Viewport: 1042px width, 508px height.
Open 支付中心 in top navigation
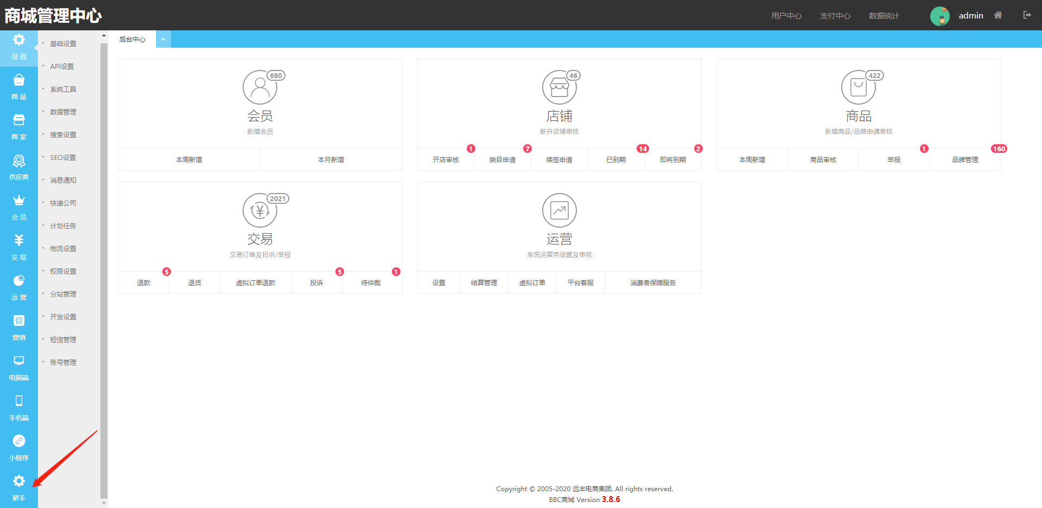(835, 16)
